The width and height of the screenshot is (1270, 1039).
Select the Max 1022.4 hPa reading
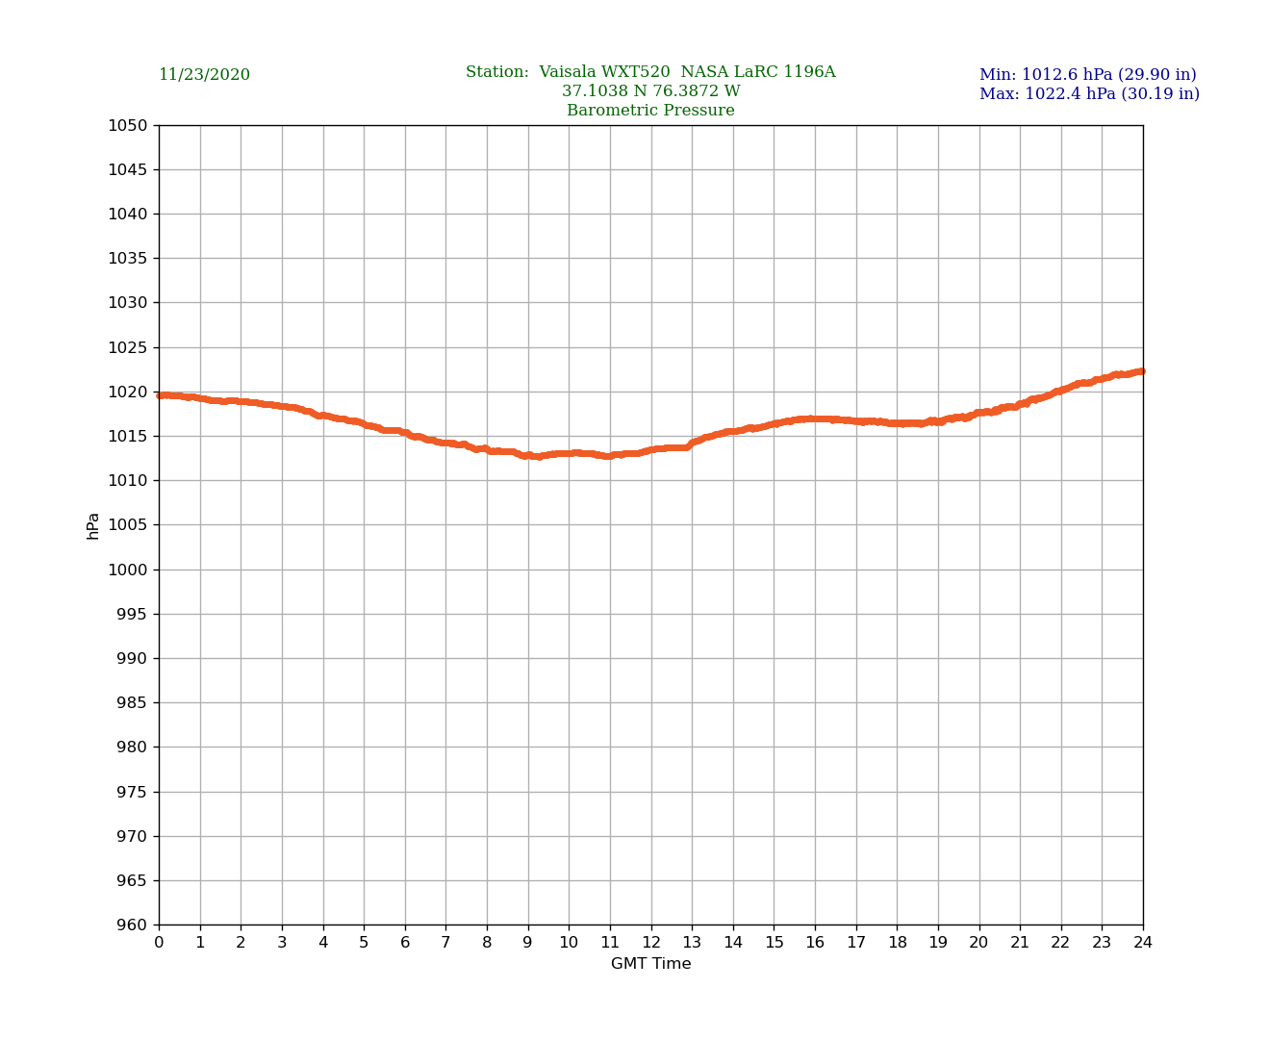1089,94
